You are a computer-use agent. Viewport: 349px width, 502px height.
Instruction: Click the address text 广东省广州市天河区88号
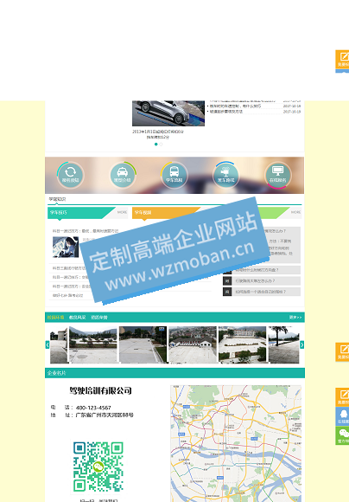(105, 415)
